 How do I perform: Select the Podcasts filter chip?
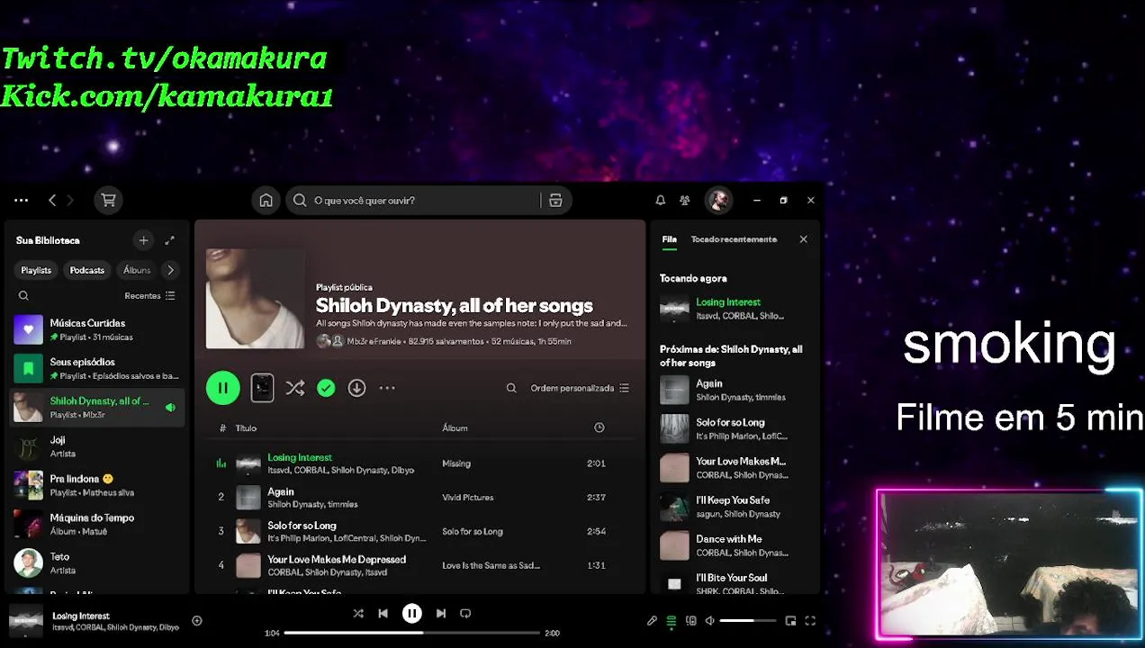87,270
